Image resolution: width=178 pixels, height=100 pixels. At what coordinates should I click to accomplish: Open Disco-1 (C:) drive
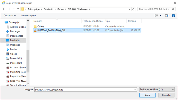coord(16,58)
